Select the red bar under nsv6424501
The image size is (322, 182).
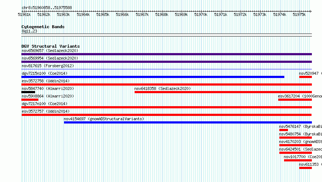(296, 153)
